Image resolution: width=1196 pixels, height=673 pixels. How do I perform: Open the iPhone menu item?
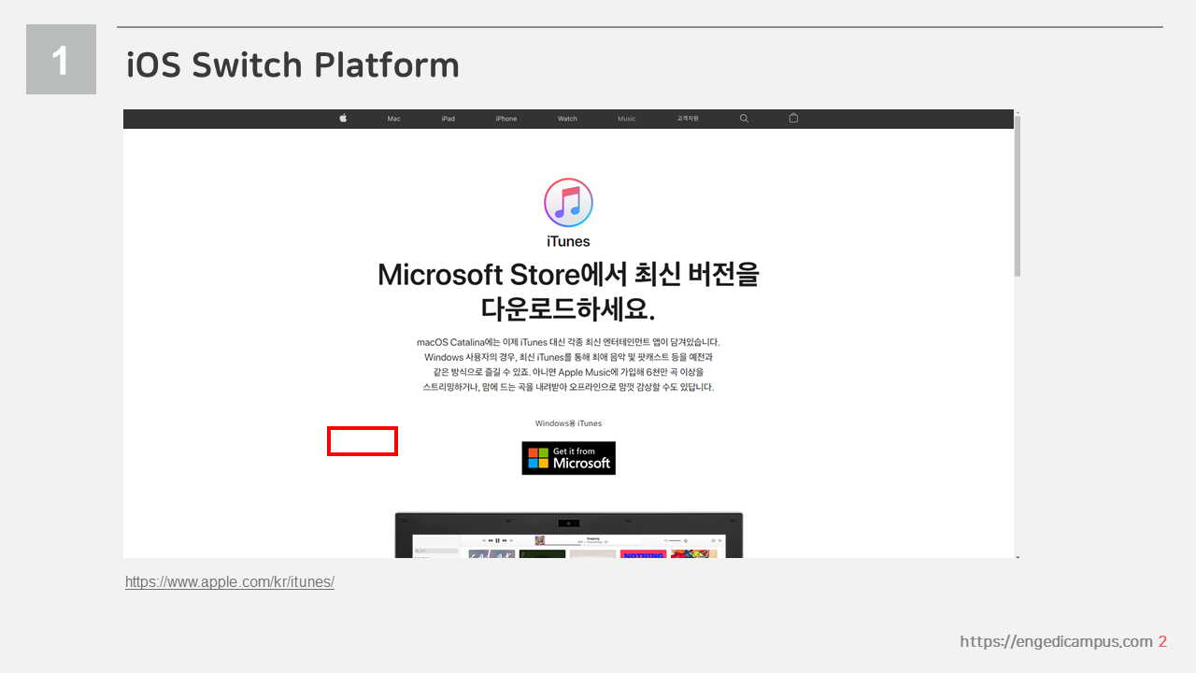click(506, 119)
